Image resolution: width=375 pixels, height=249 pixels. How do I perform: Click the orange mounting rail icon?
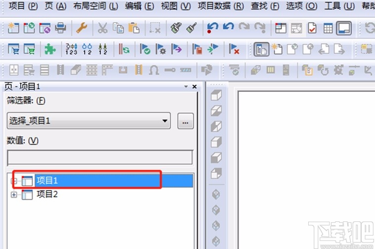pyautogui.click(x=139, y=71)
